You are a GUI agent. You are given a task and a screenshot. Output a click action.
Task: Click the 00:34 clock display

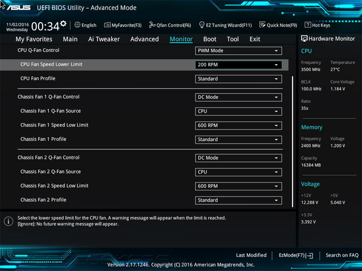[45, 26]
